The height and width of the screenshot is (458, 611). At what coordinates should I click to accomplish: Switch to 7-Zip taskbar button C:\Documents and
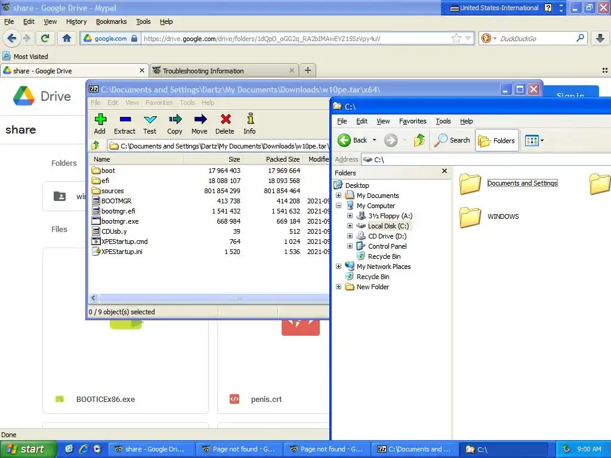pos(414,449)
